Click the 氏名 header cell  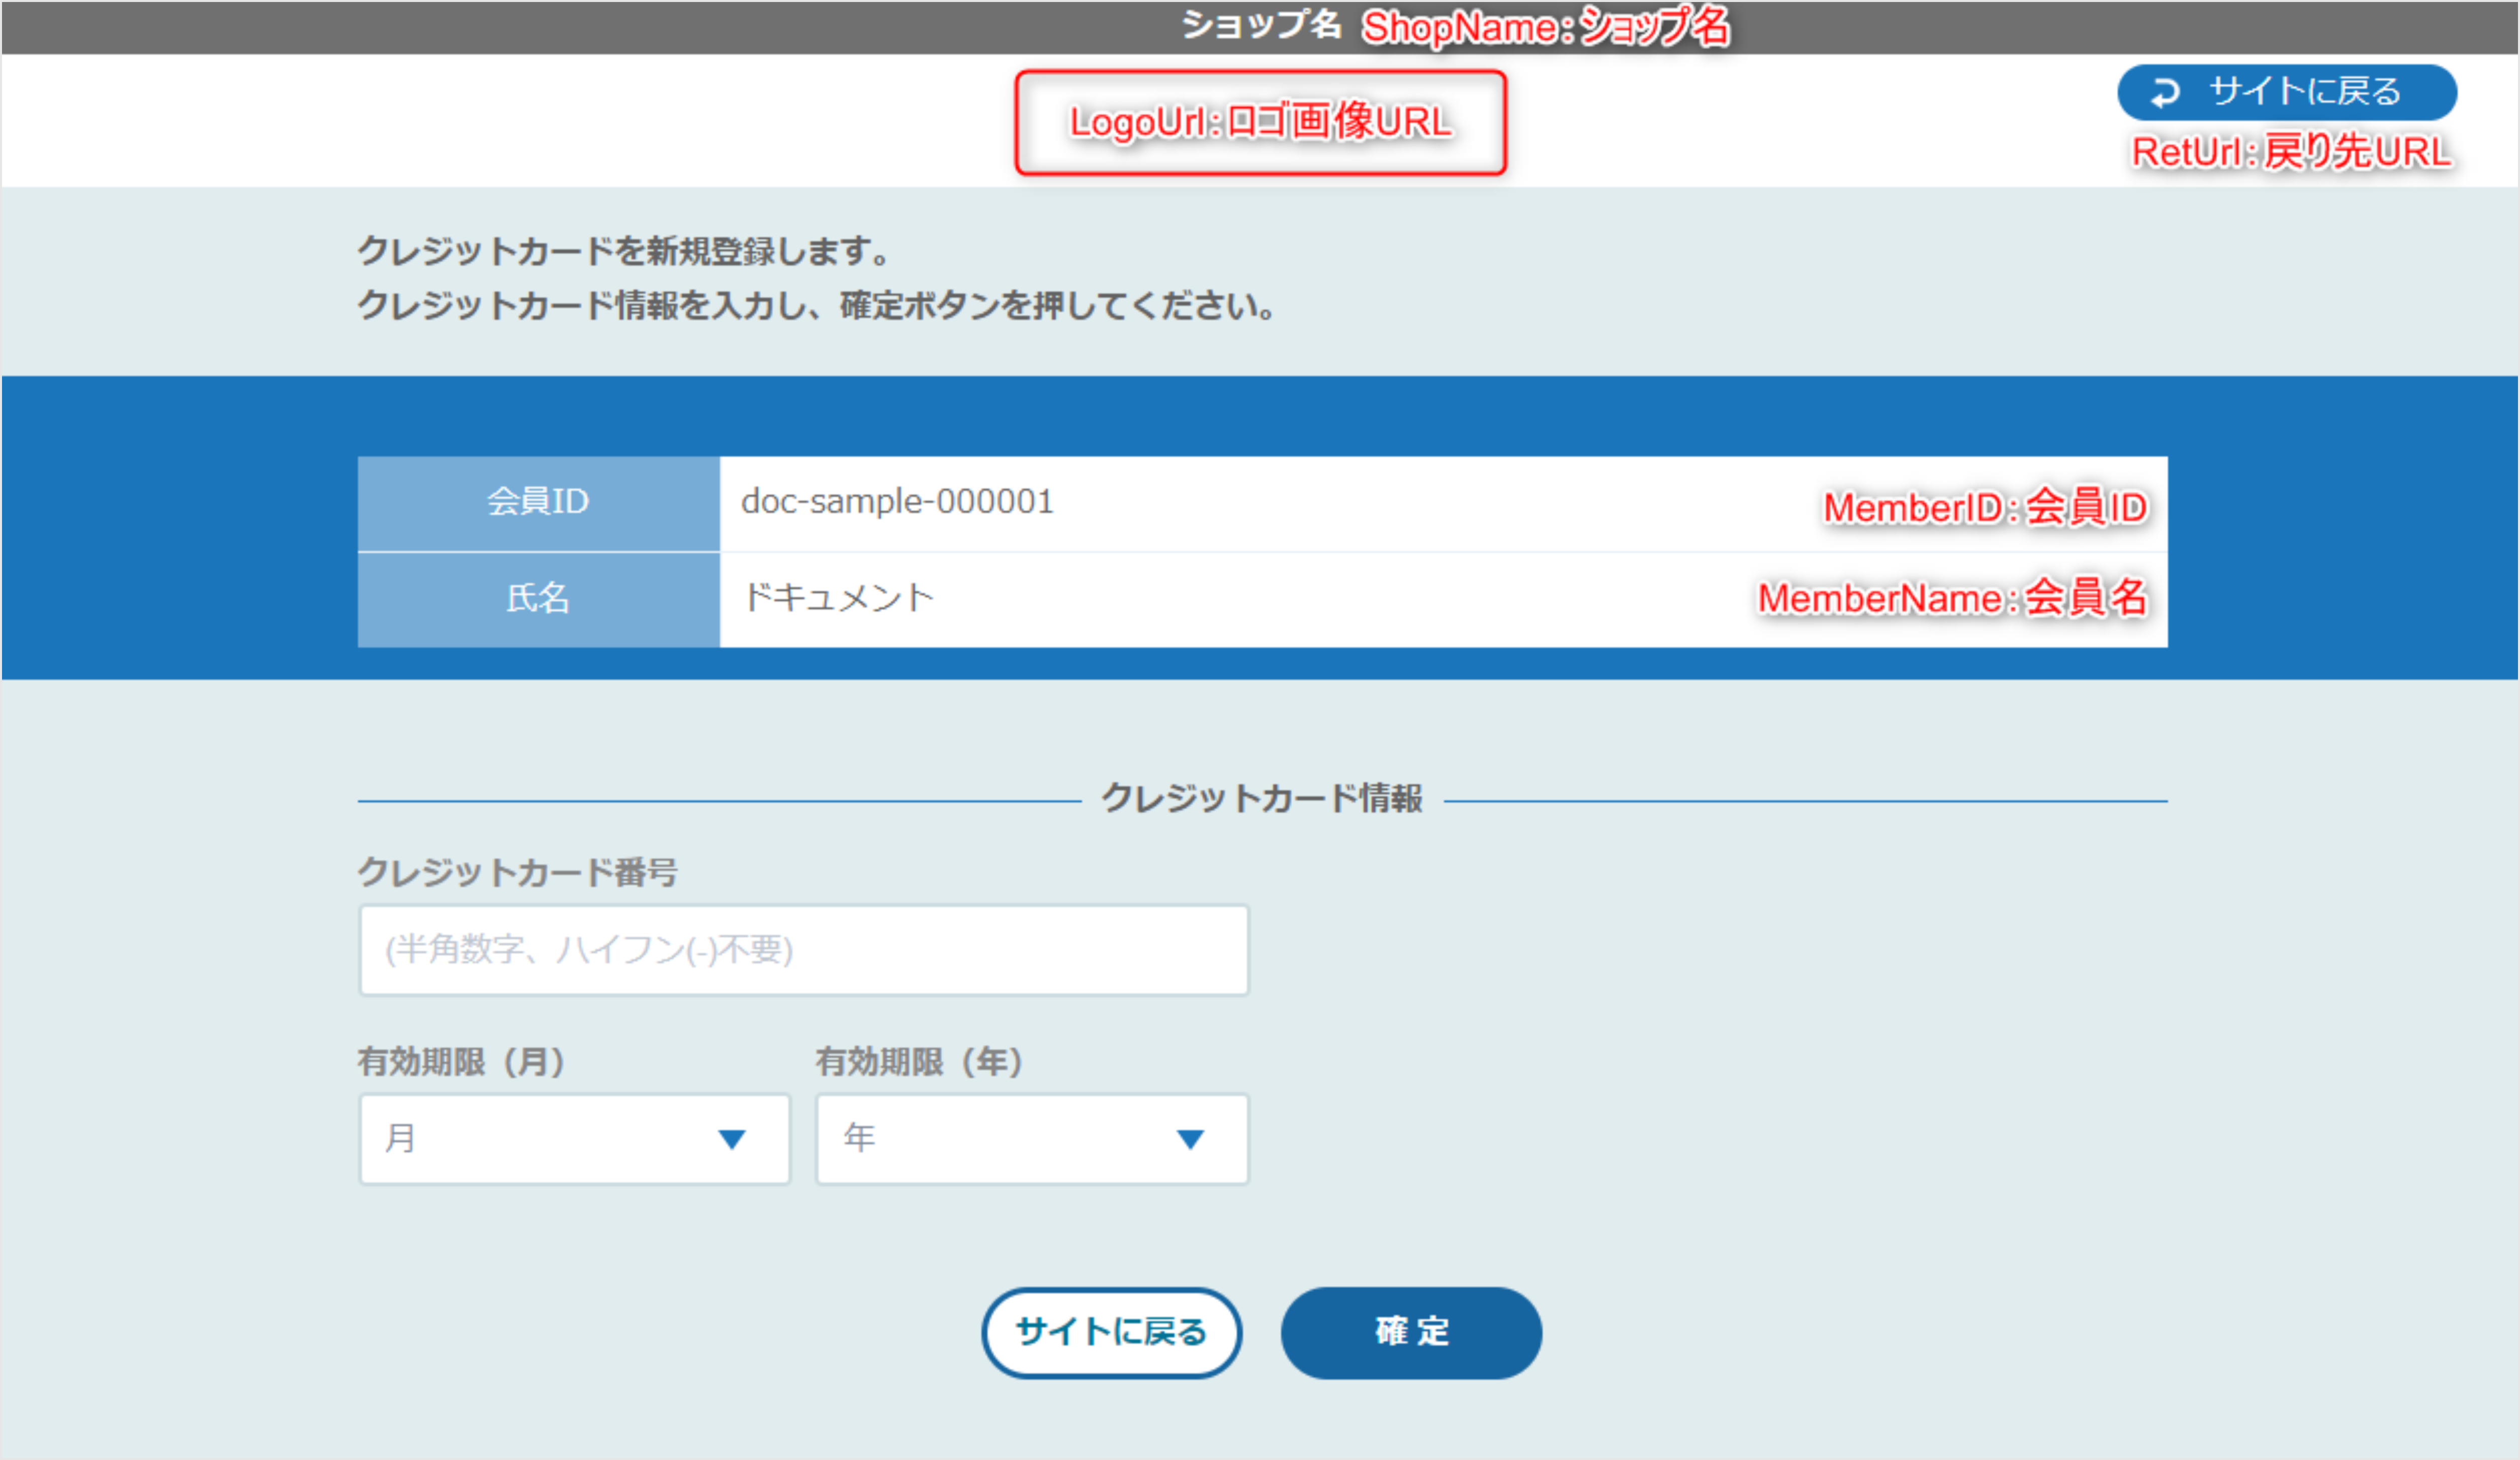[x=538, y=598]
